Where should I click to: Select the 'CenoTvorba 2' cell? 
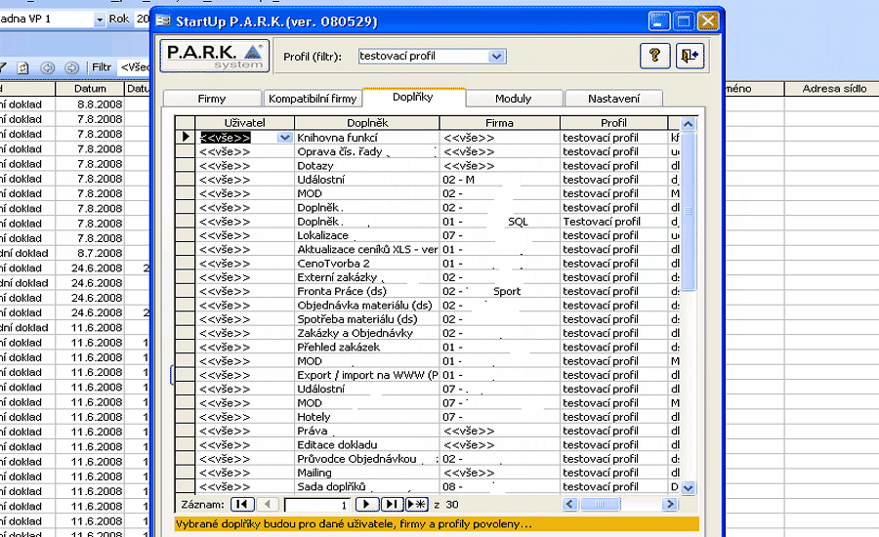[x=367, y=264]
